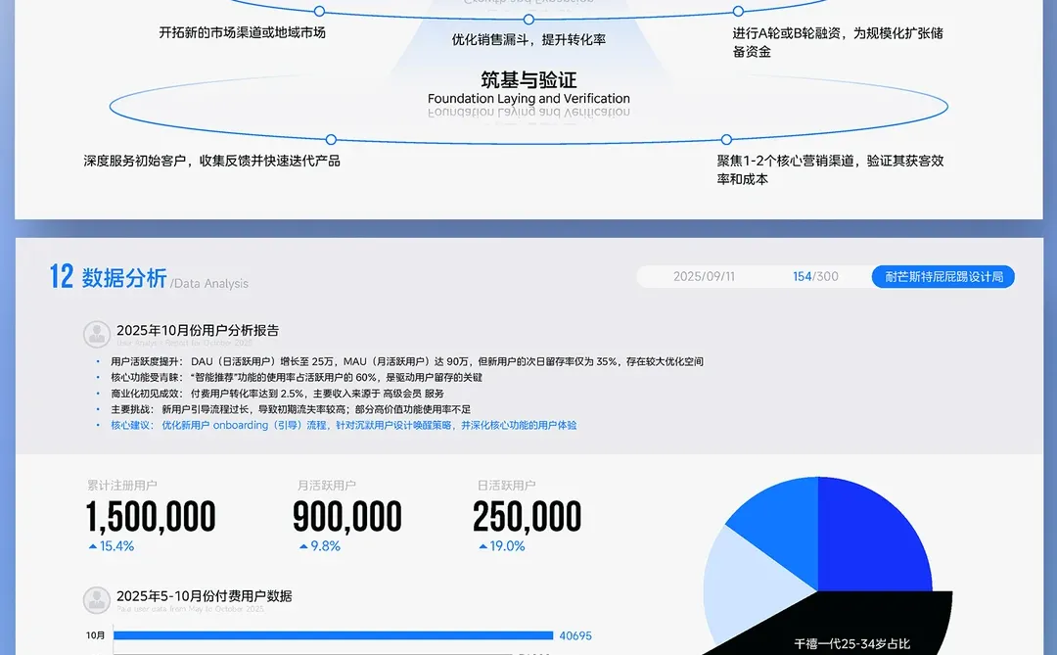Screen dimensions: 1057x655
Task: Select the circle node above 优化销售漏斗，提升转化率
Action: click(x=528, y=20)
